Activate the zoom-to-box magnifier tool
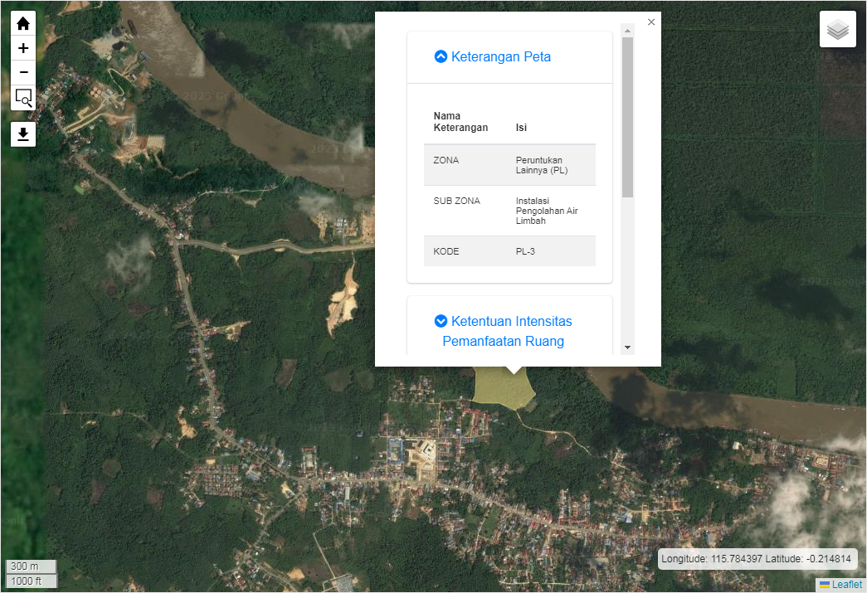The image size is (867, 593). (23, 99)
